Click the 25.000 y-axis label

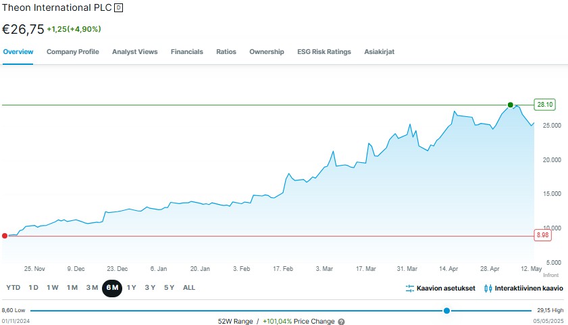point(552,126)
